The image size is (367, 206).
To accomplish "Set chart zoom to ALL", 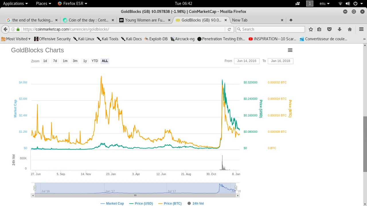I will (105, 61).
